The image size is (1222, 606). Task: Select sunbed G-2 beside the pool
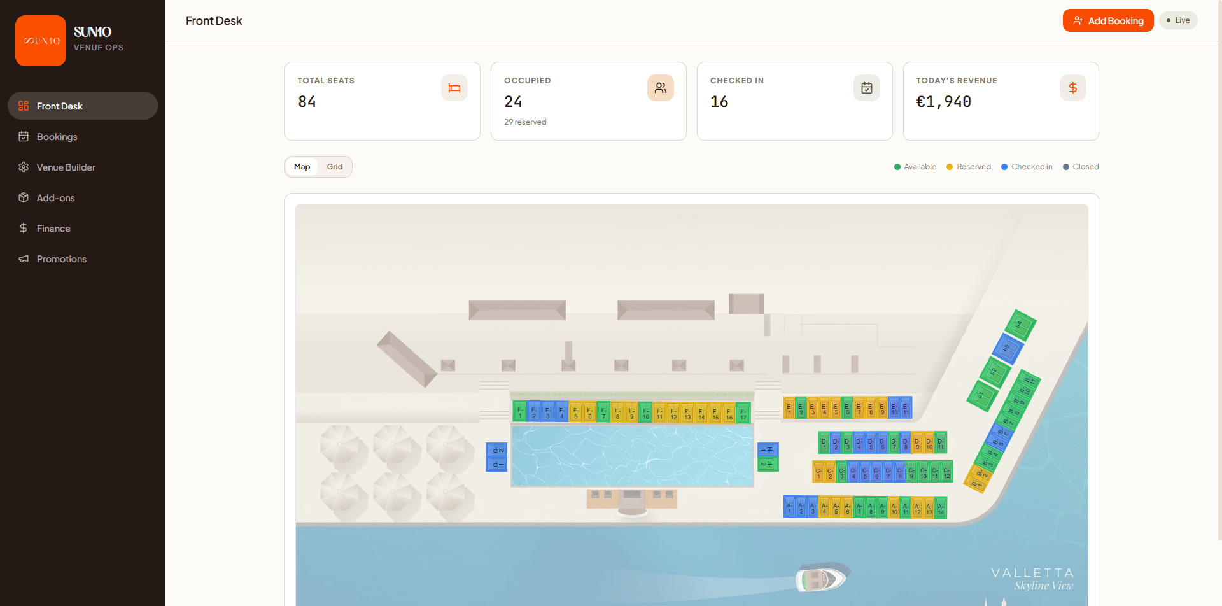496,450
